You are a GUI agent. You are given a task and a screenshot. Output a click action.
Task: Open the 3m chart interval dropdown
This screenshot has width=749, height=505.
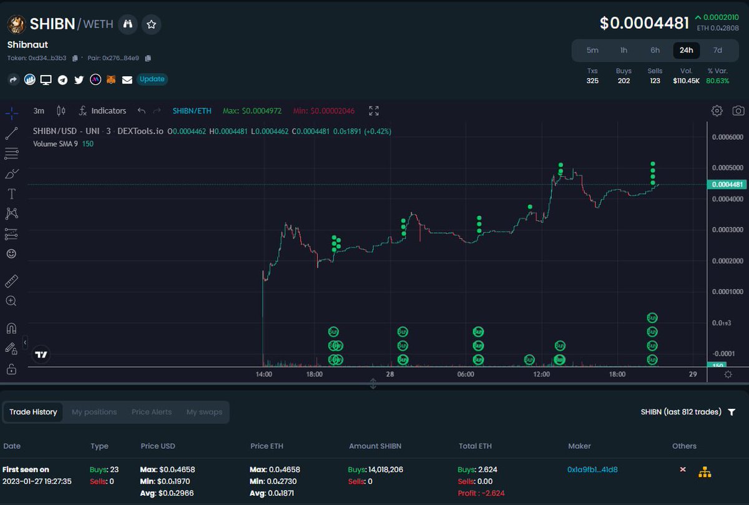click(39, 110)
